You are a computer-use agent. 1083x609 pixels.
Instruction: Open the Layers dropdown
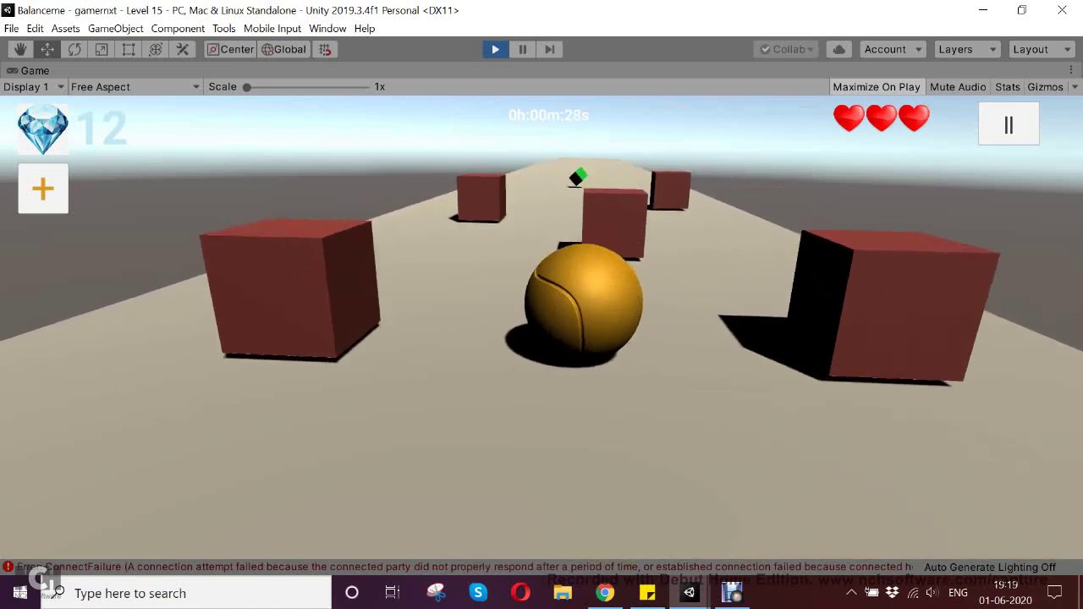coord(967,49)
